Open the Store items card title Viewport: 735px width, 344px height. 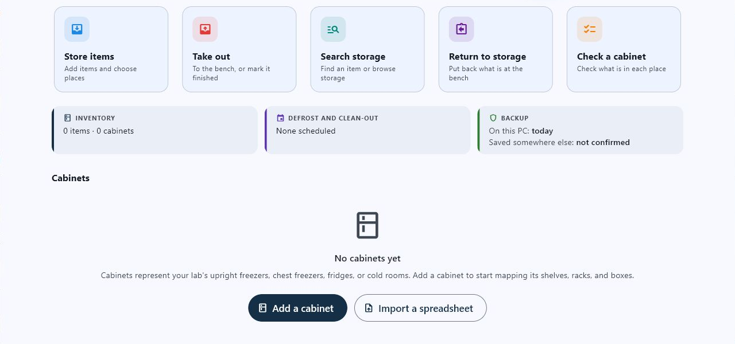[89, 56]
